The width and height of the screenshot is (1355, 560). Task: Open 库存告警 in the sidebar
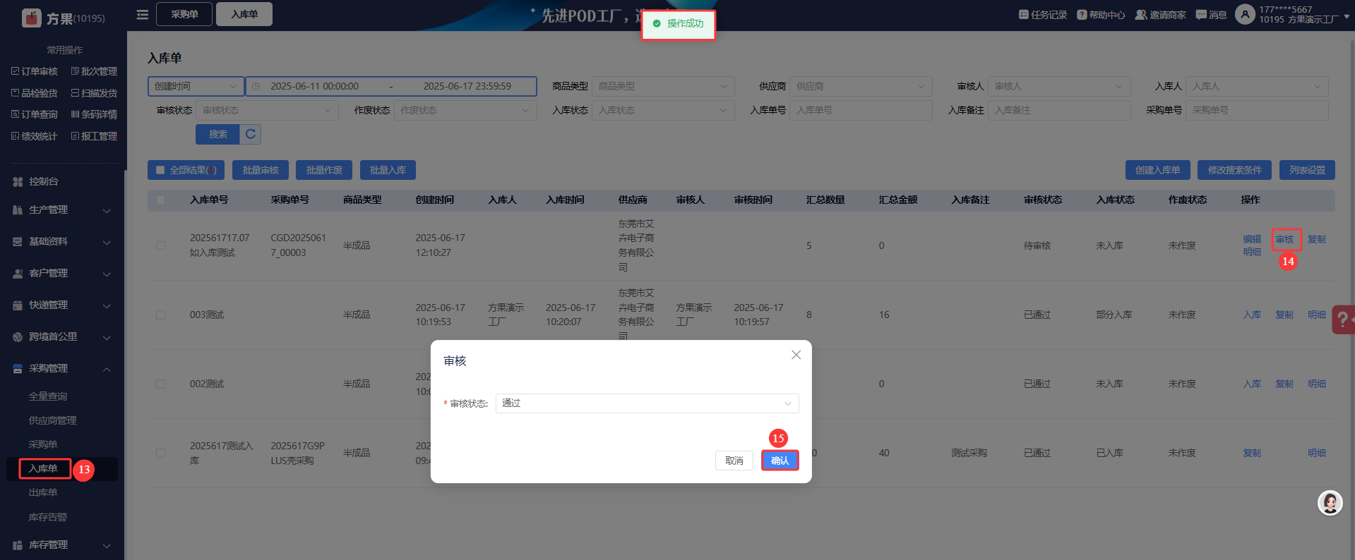(x=48, y=517)
